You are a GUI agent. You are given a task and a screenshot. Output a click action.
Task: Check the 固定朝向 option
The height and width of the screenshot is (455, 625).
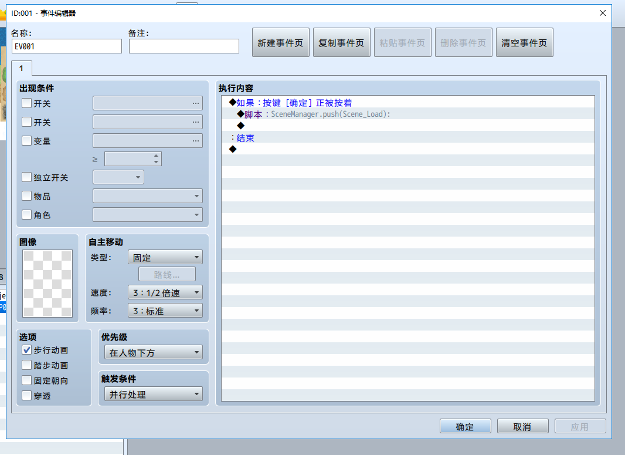pyautogui.click(x=27, y=380)
